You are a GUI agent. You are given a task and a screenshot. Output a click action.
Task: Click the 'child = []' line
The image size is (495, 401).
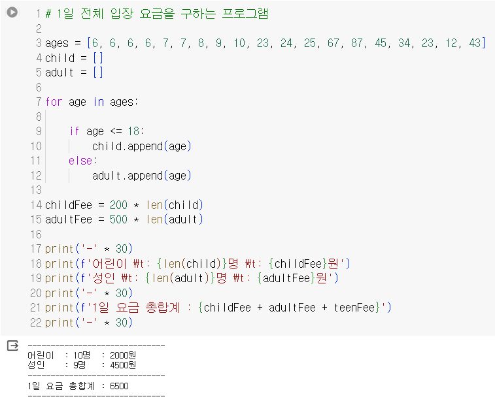(x=74, y=57)
